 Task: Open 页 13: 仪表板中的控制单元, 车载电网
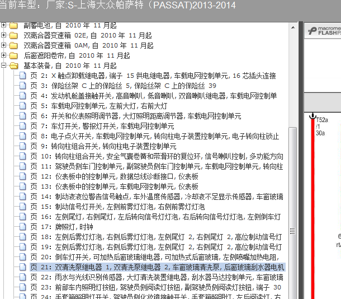[x=114, y=186]
